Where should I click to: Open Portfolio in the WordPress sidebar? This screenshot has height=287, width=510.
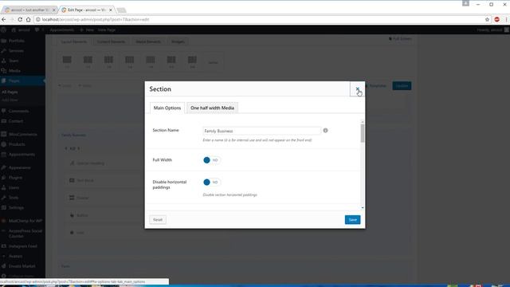click(17, 41)
